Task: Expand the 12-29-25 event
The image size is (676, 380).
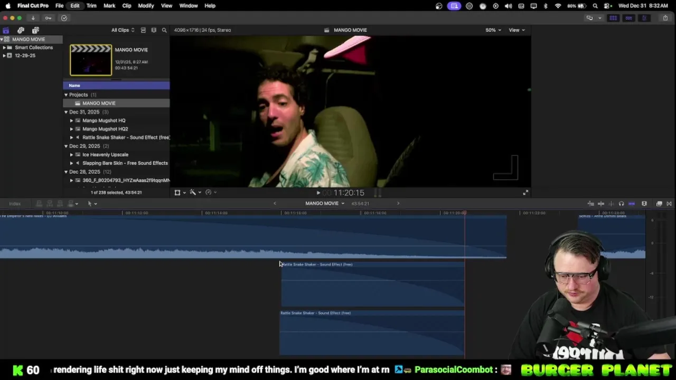Action: 4,55
